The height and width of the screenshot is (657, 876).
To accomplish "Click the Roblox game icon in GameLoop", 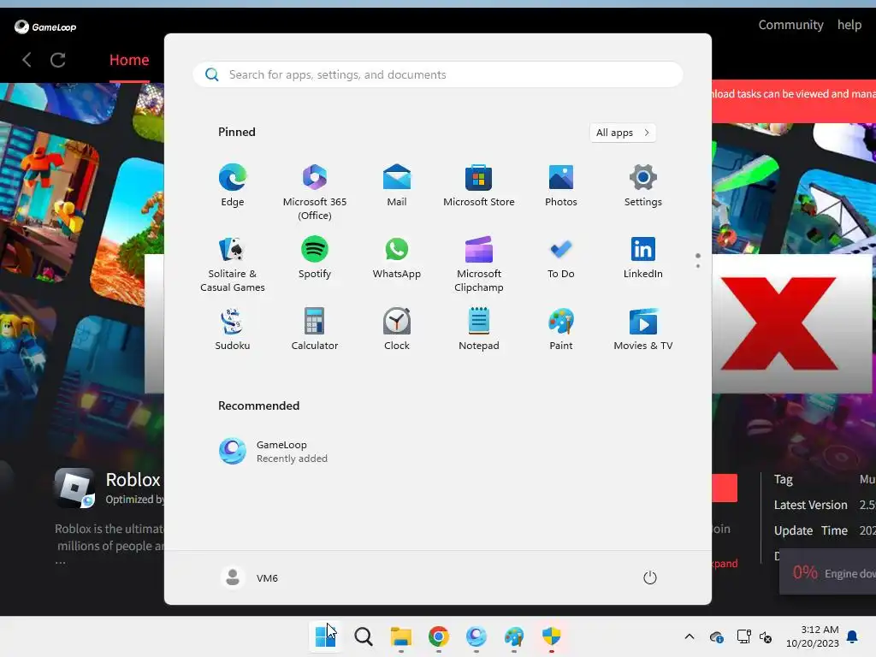I will click(75, 488).
